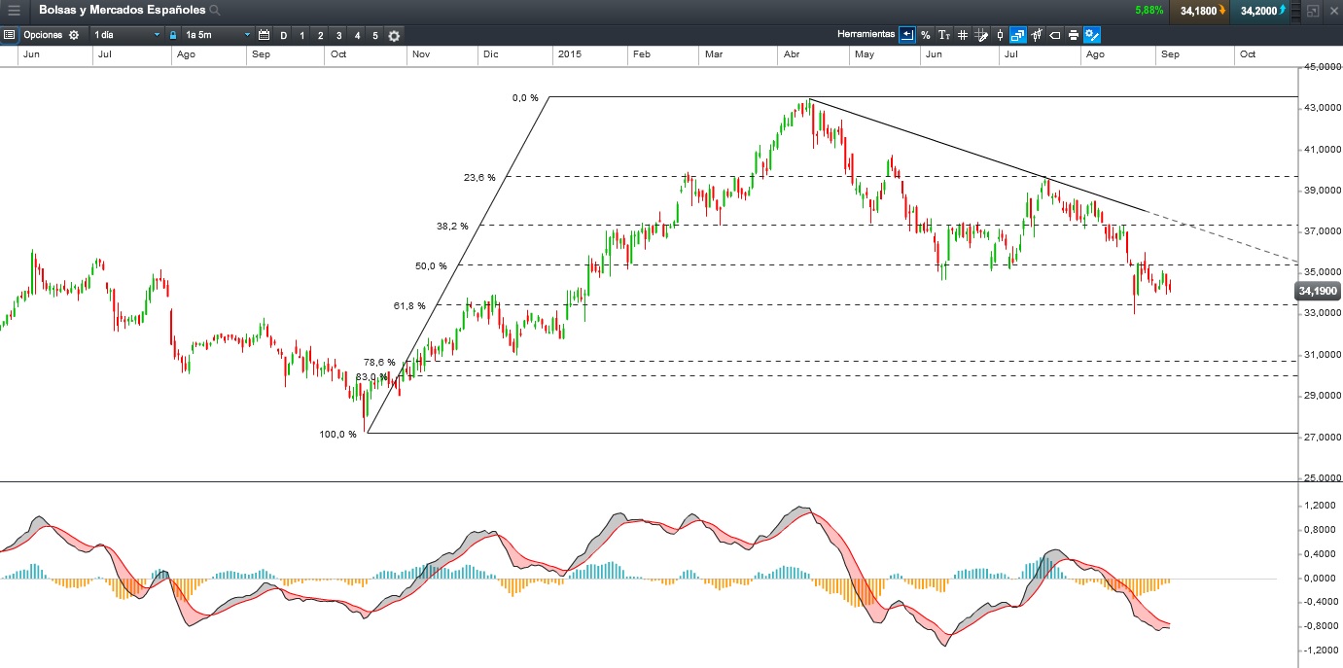
Task: Click the 45,0000 price axis value
Action: pos(1322,67)
